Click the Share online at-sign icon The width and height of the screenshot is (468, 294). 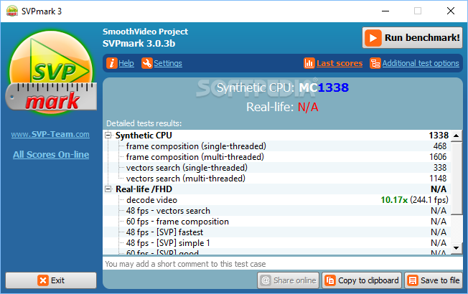[266, 280]
